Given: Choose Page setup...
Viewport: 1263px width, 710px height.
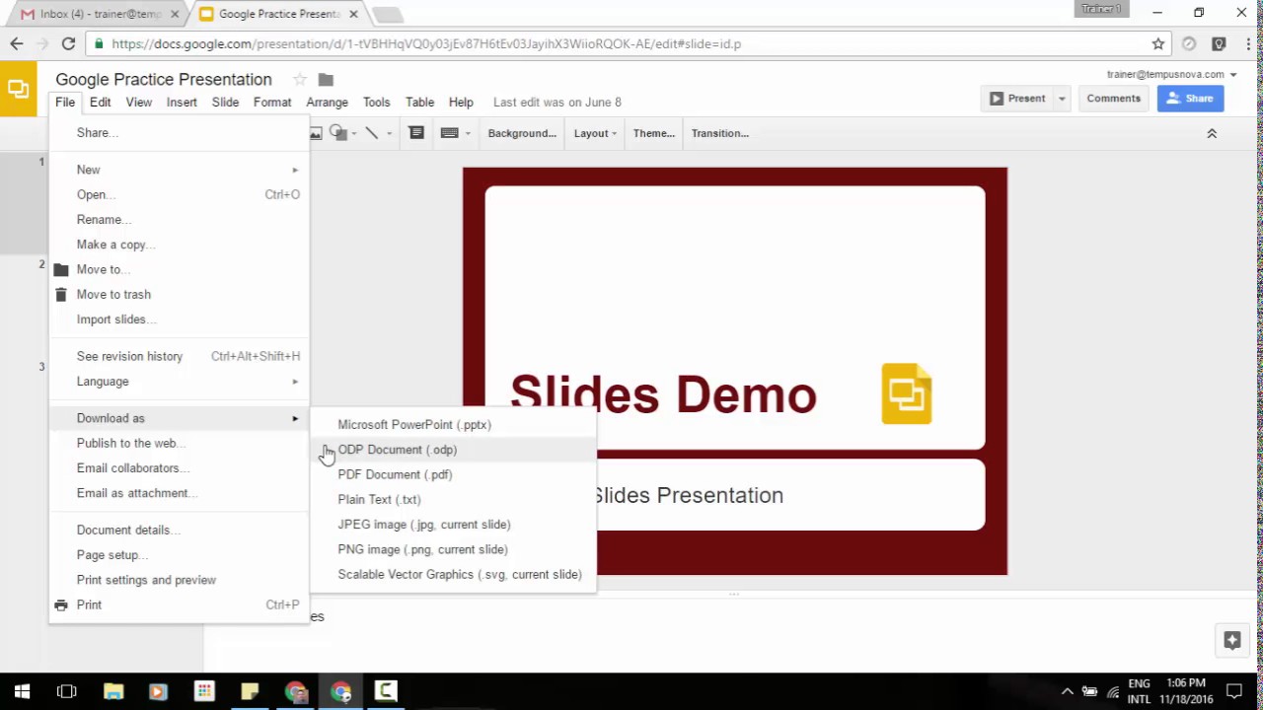Looking at the screenshot, I should tap(178, 555).
